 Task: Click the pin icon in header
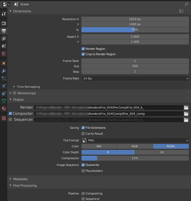(x=186, y=4)
